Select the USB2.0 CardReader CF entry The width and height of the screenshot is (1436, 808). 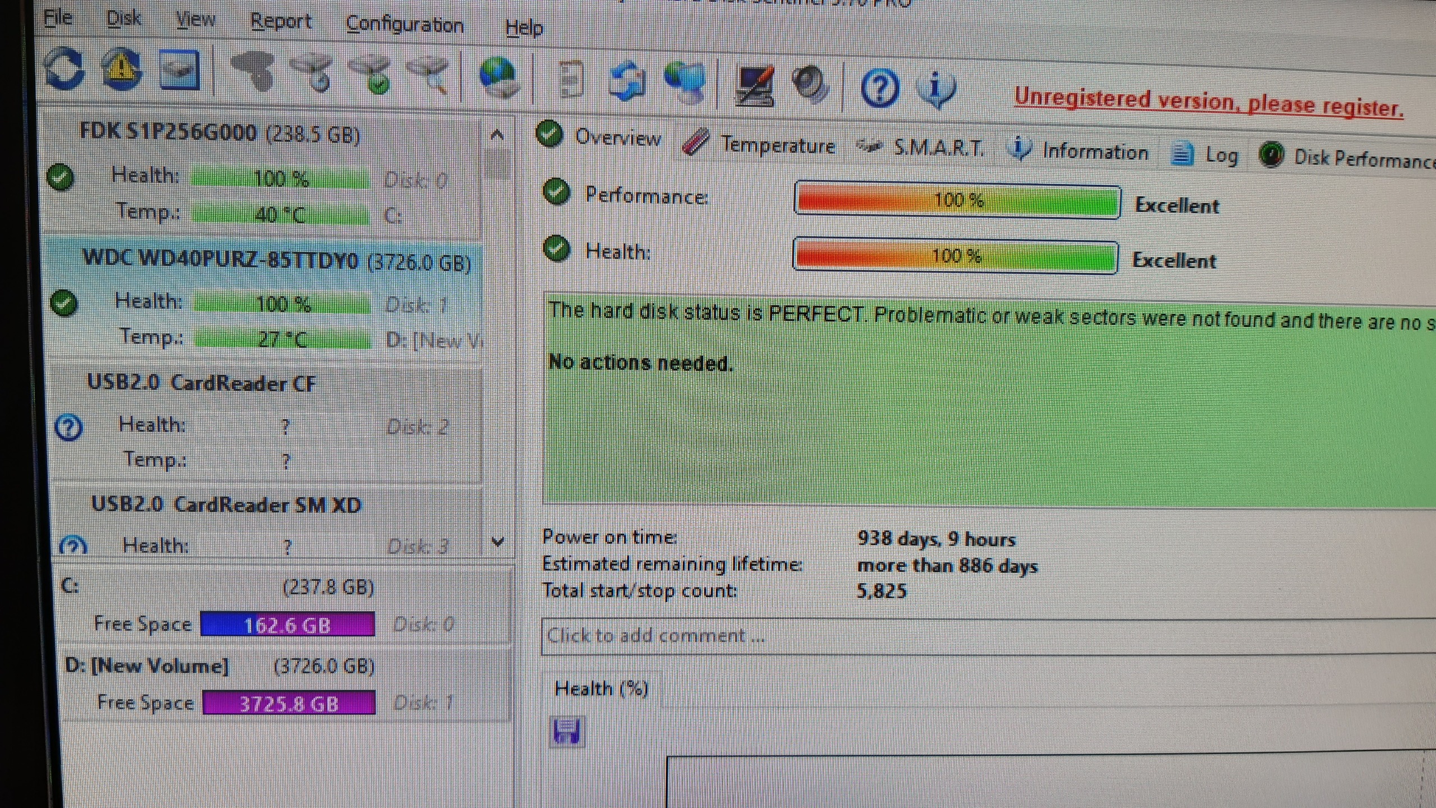pyautogui.click(x=202, y=383)
